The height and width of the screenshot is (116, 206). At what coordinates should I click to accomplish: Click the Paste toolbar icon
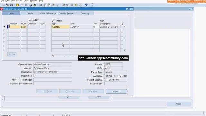[49, 5]
